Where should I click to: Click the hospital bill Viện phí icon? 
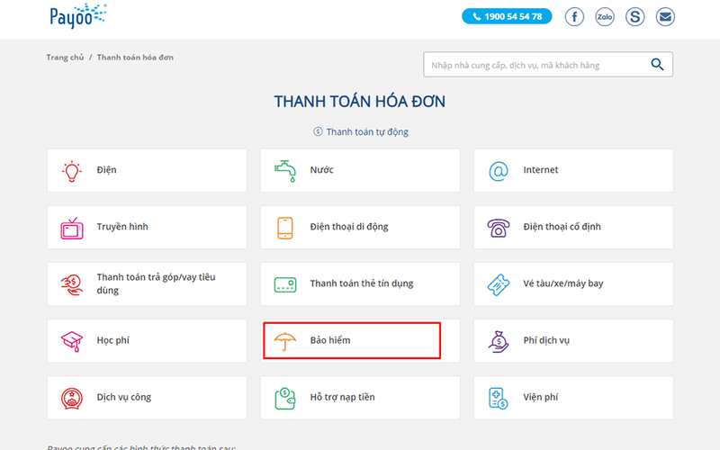point(499,399)
